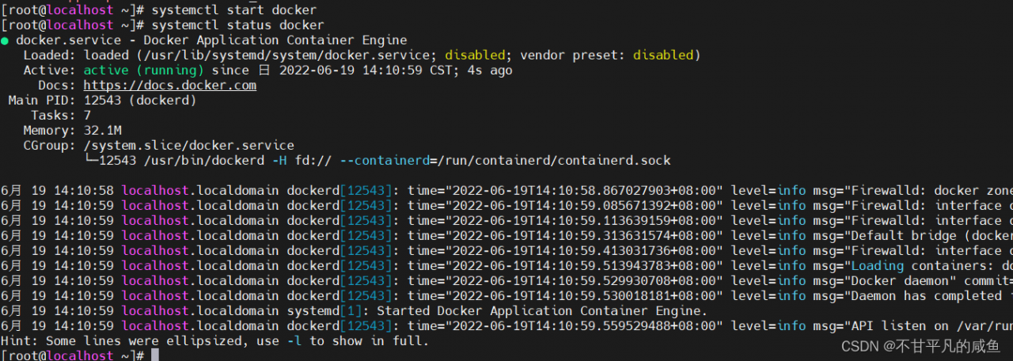Click the CGroup path /system.slice/docker.service
The width and height of the screenshot is (1013, 361).
point(188,146)
